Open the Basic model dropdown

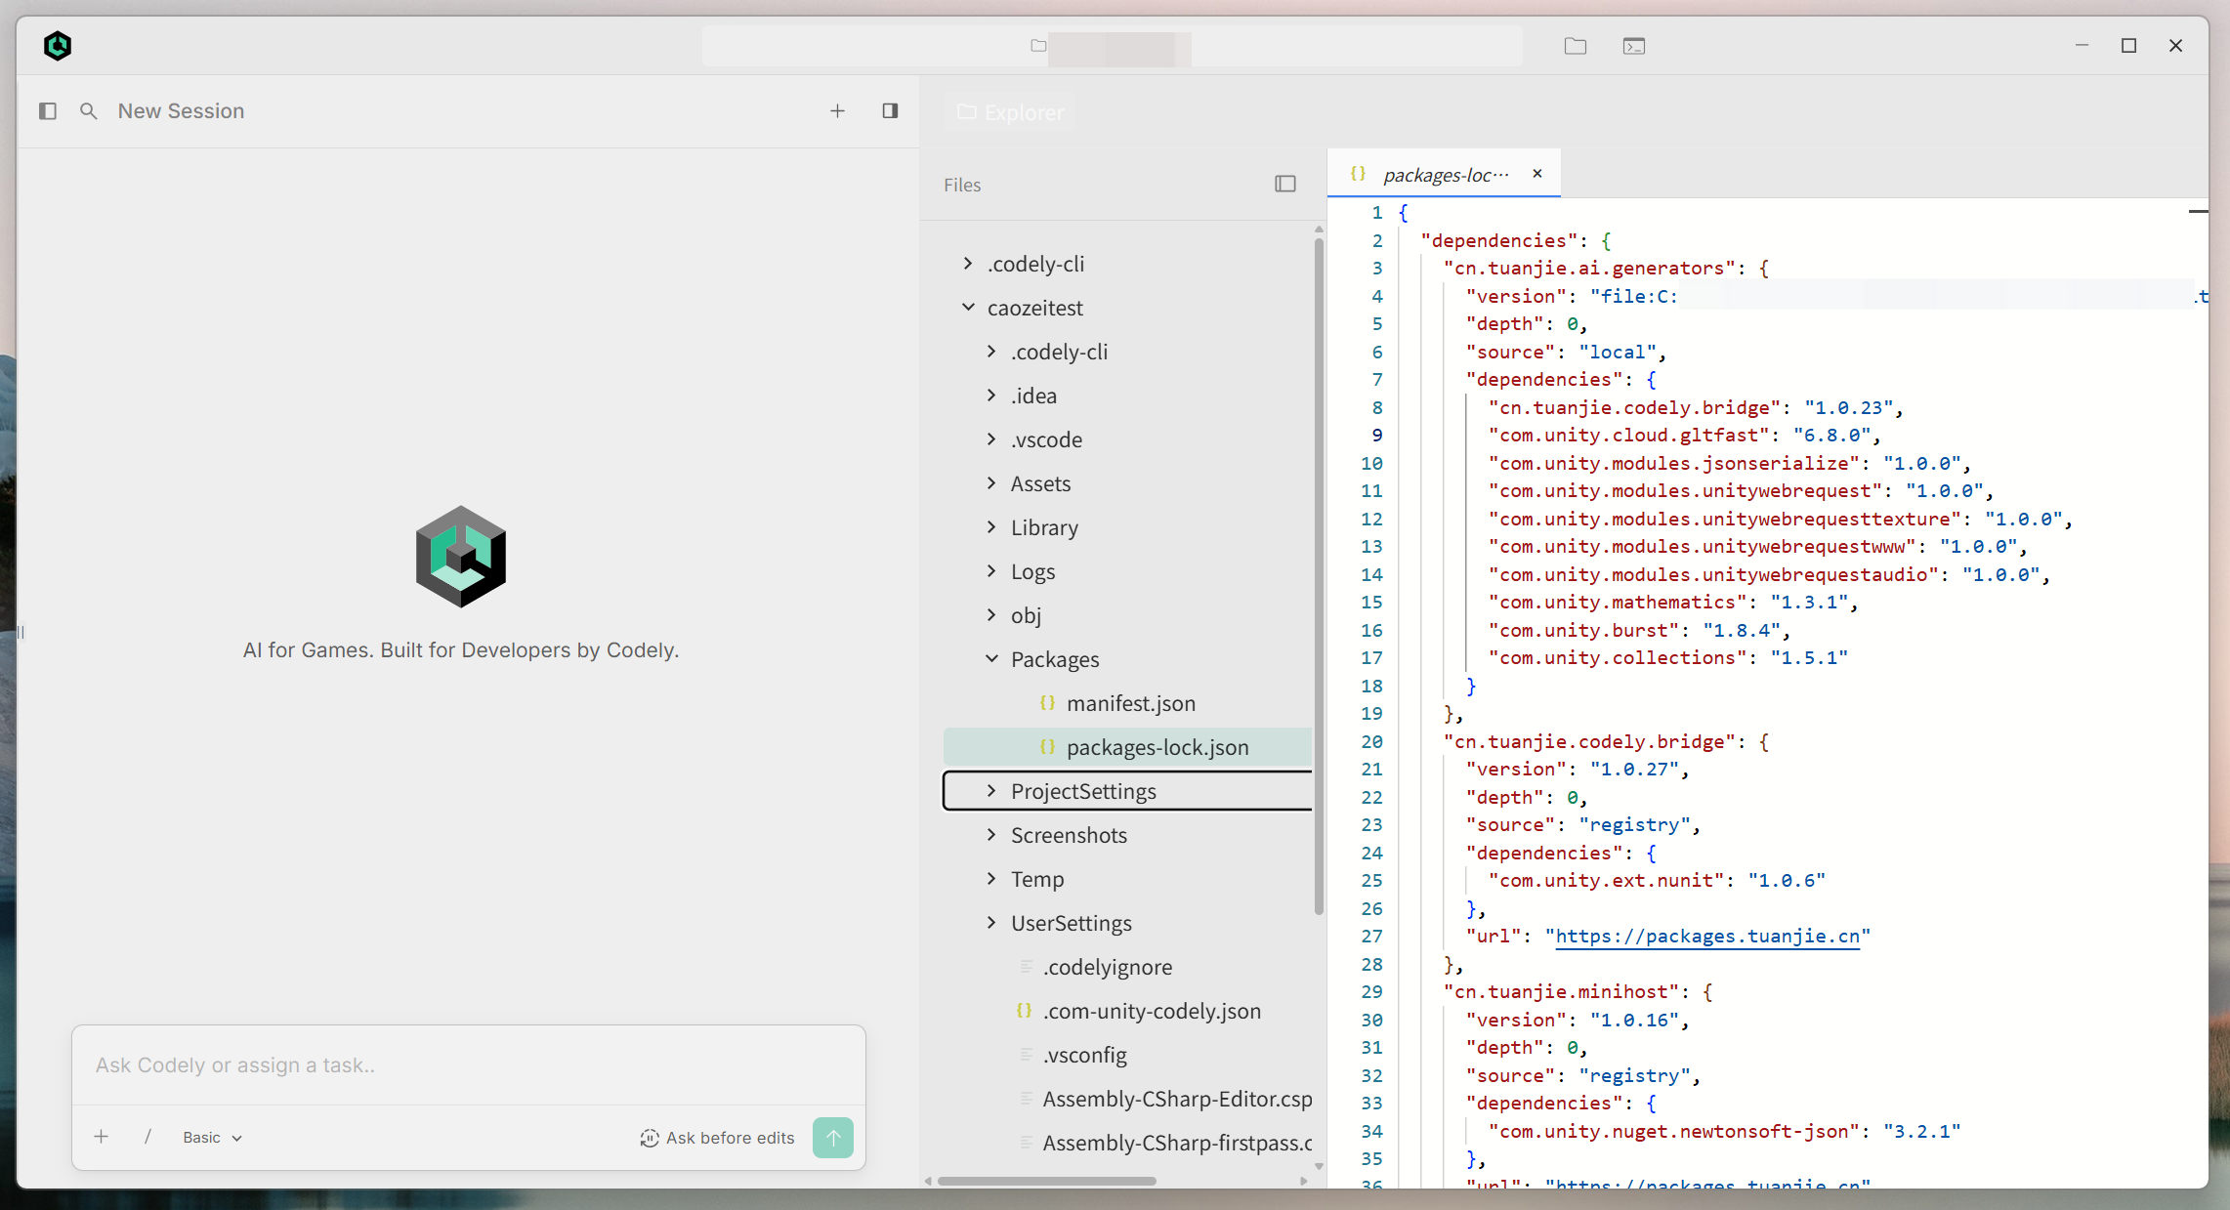coord(212,1138)
